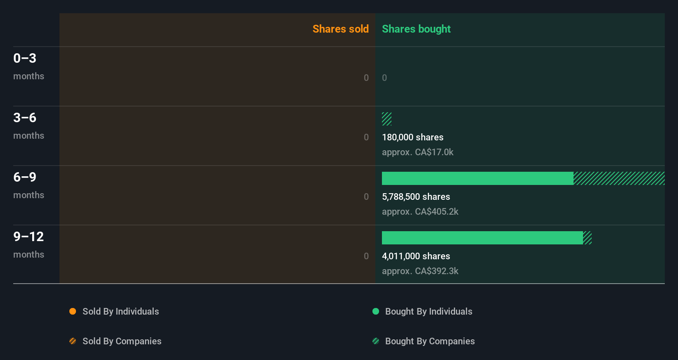Click the shares sold 0 in 3–6 months
Image resolution: width=678 pixels, height=360 pixels.
366,137
